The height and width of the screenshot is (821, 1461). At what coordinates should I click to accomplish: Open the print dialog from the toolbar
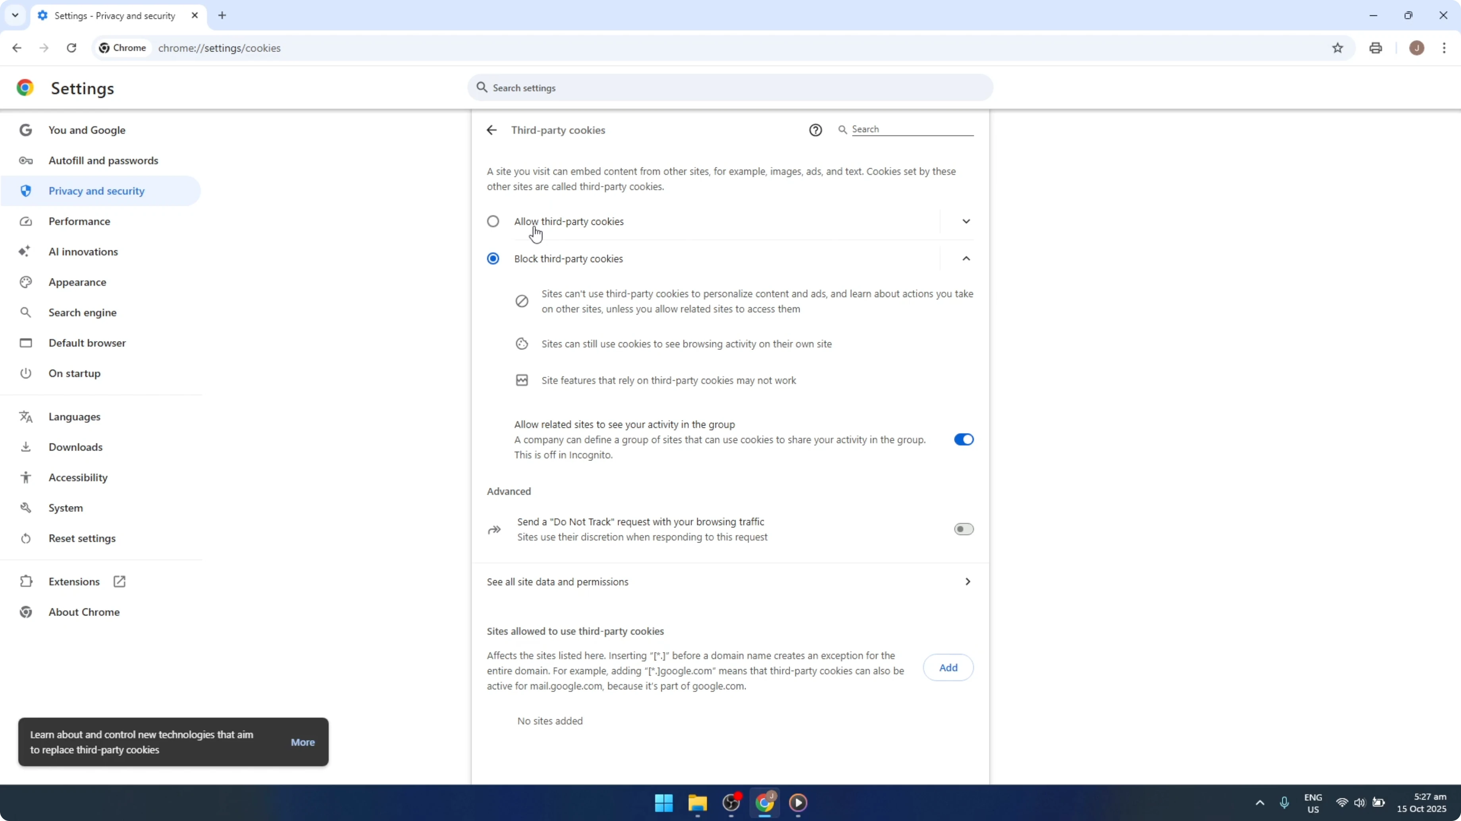(1375, 48)
